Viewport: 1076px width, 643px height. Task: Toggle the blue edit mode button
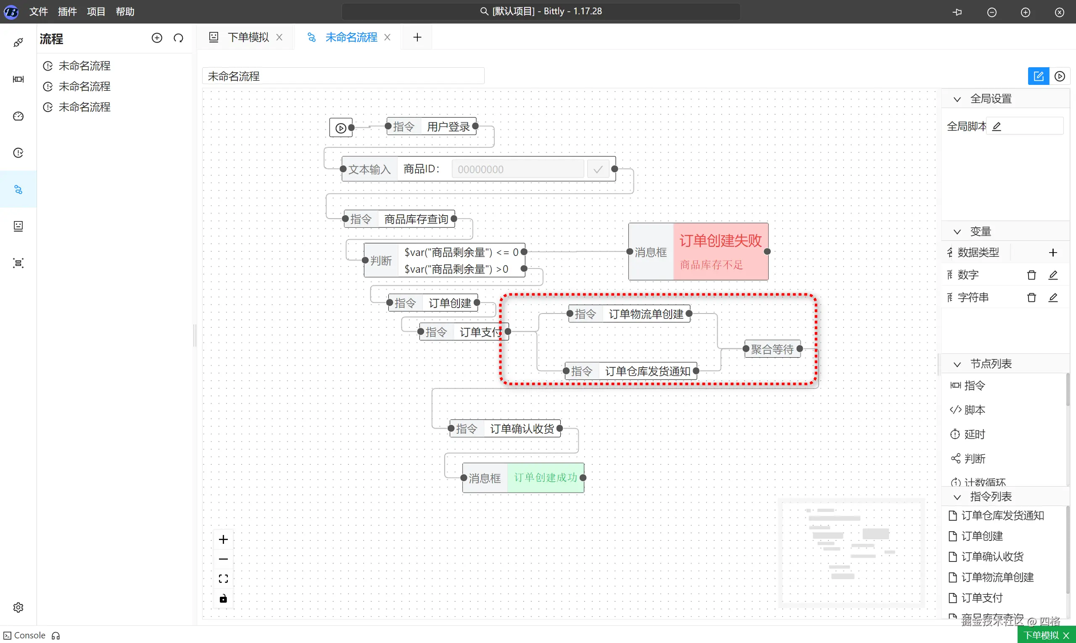[1038, 76]
